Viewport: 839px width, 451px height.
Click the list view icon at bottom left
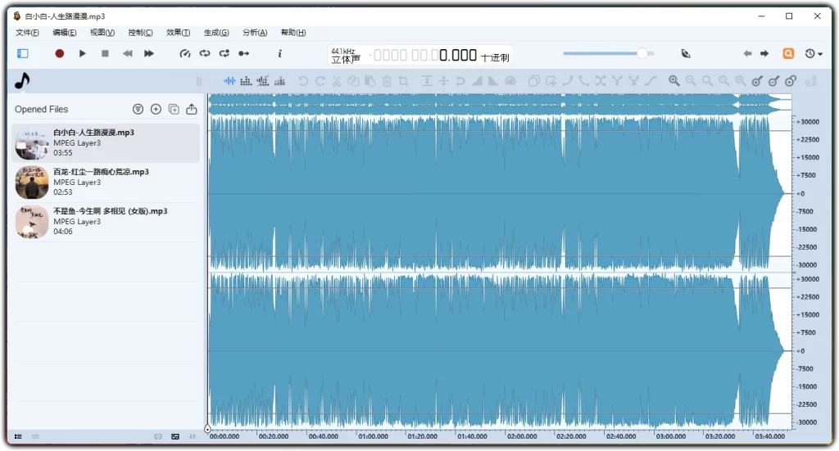[18, 436]
